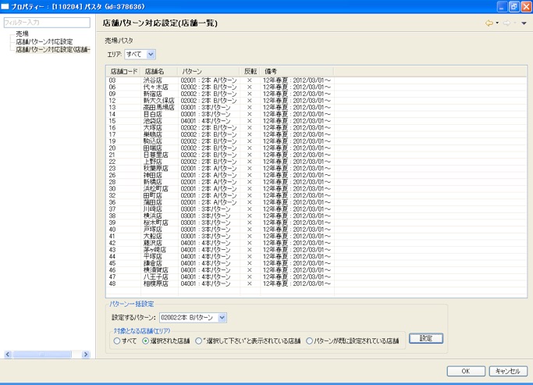Click the window title bar app icon
This screenshot has height=385, width=533.
(6, 6)
